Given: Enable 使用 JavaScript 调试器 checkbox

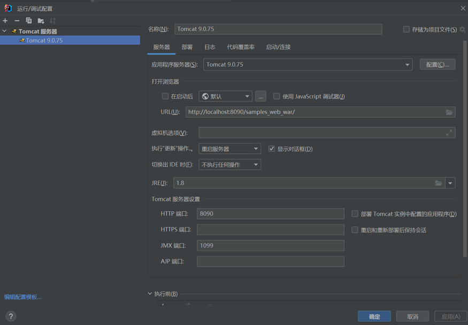Looking at the screenshot, I should click(x=277, y=96).
